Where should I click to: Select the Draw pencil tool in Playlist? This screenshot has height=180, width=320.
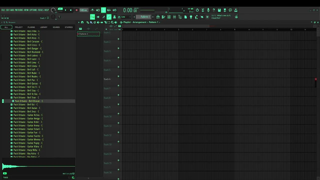tap(88, 22)
